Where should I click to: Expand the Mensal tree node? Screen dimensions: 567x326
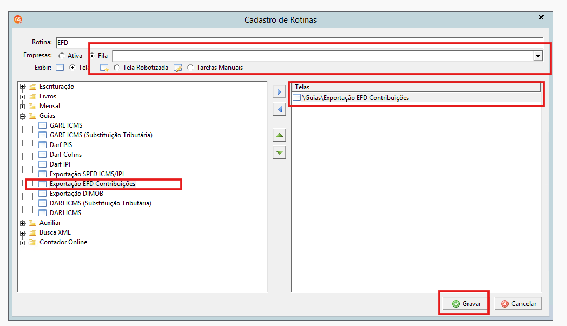click(x=22, y=107)
